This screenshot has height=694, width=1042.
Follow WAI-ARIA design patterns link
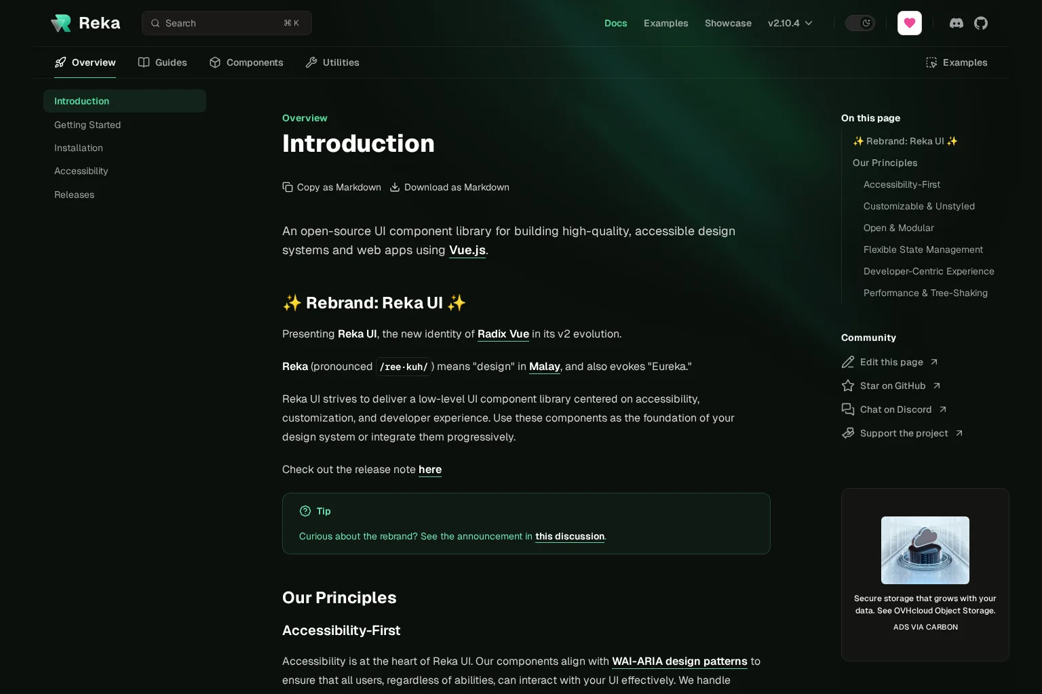[x=680, y=661]
